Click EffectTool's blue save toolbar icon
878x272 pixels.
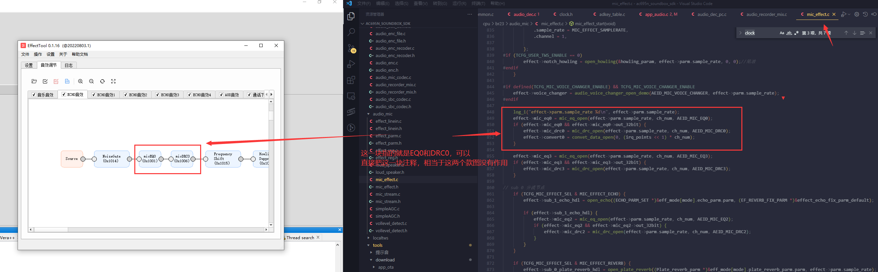[x=67, y=81]
